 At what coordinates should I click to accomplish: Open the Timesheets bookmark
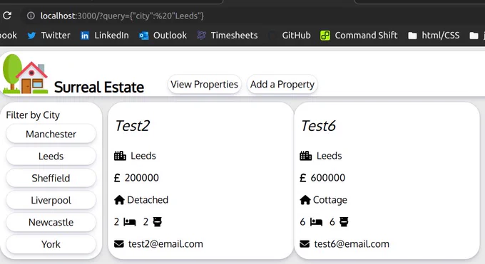pos(228,36)
